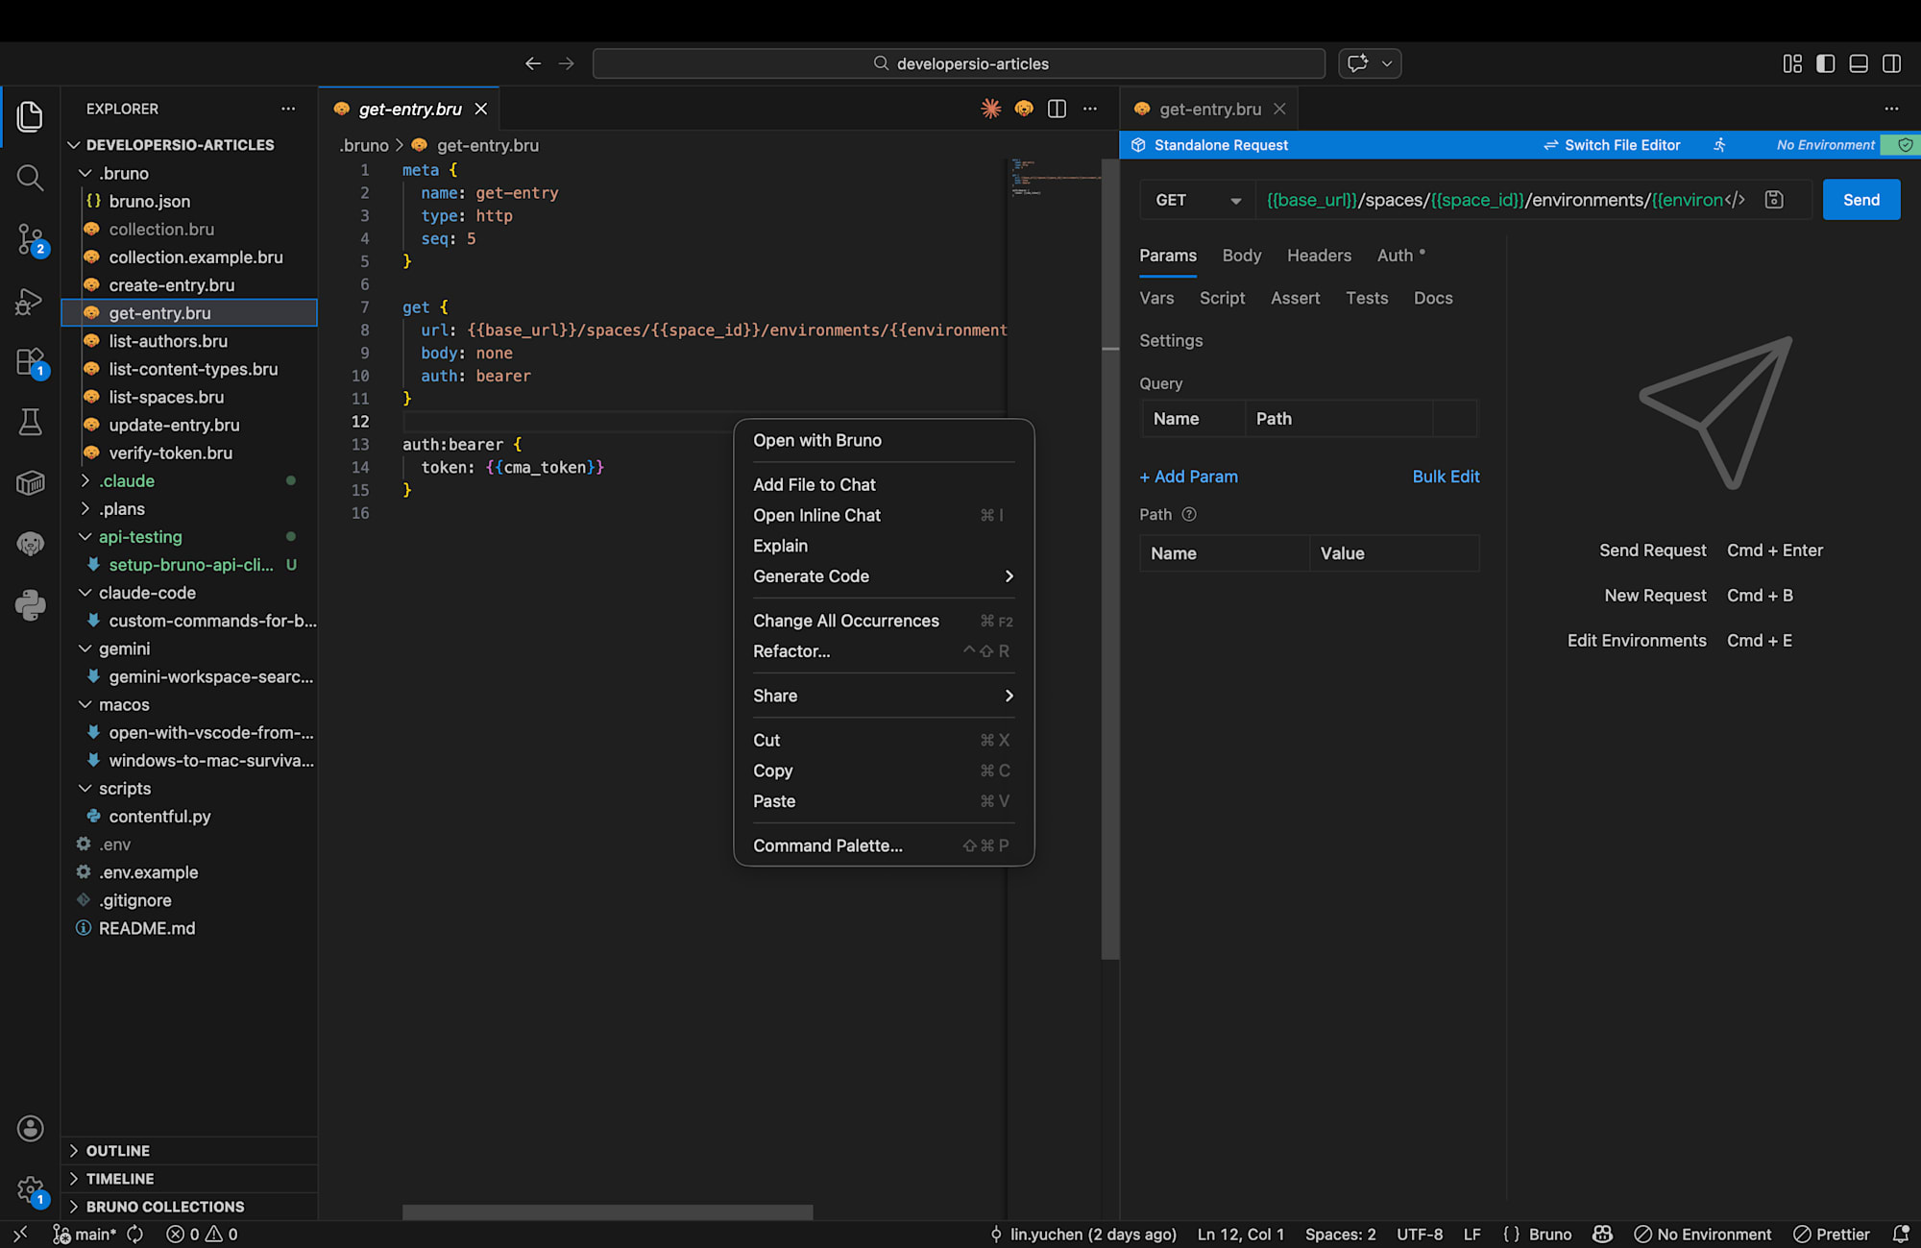Open list-authors.bru in the explorer

pyautogui.click(x=168, y=341)
